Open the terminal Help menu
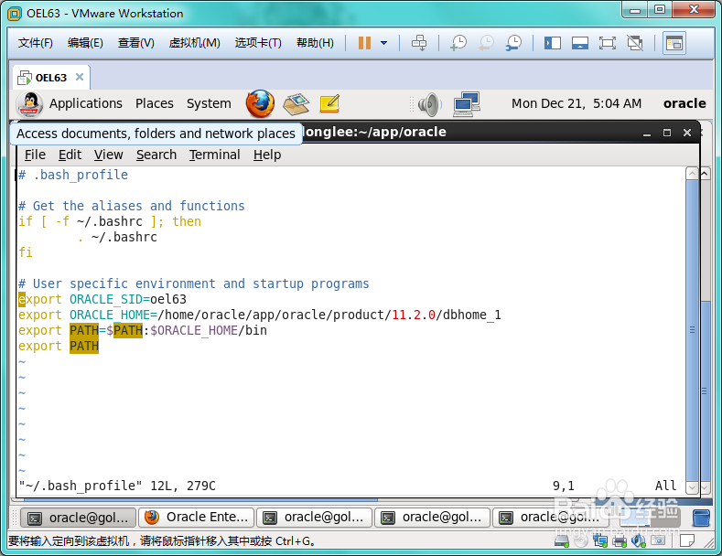Screen dimensions: 722x556 click(267, 155)
